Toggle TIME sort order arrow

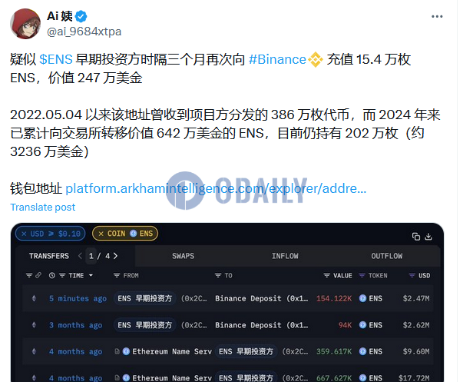click(x=91, y=275)
